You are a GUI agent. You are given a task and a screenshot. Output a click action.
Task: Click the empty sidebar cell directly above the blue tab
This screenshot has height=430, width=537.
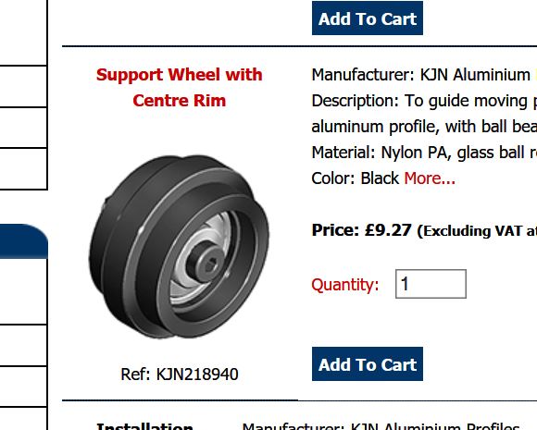[x=23, y=168]
